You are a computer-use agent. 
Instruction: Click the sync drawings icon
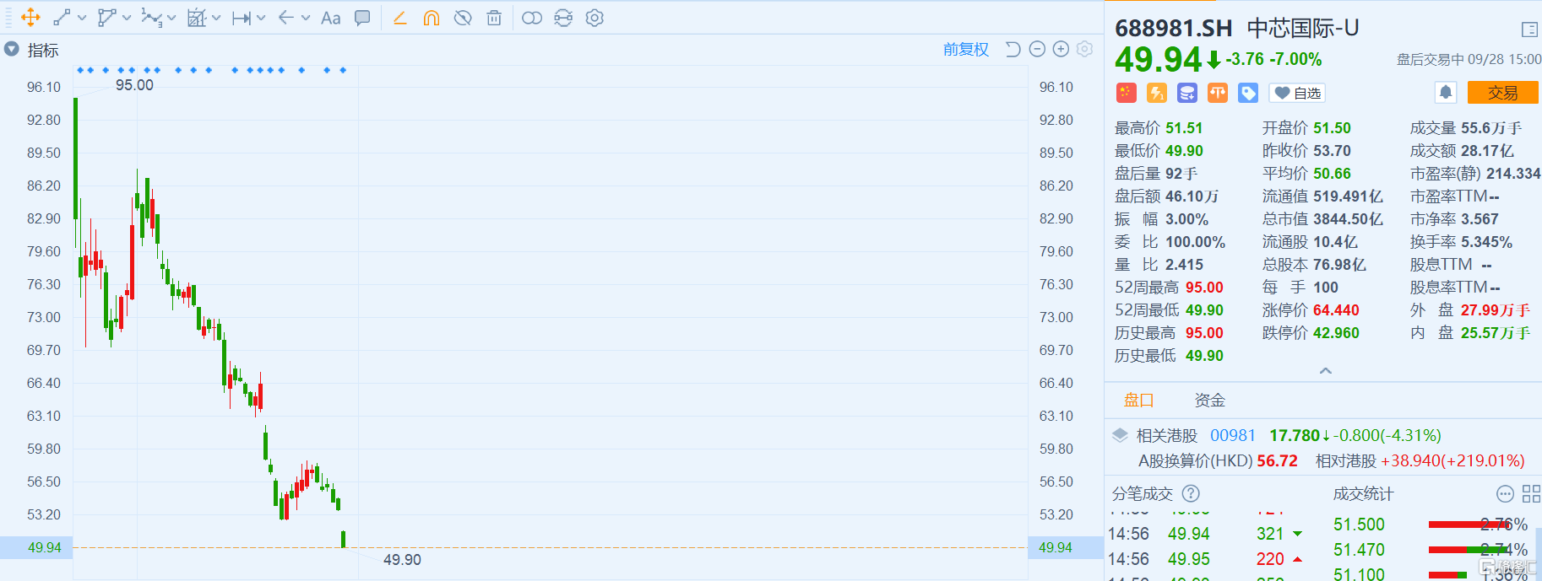pos(563,18)
